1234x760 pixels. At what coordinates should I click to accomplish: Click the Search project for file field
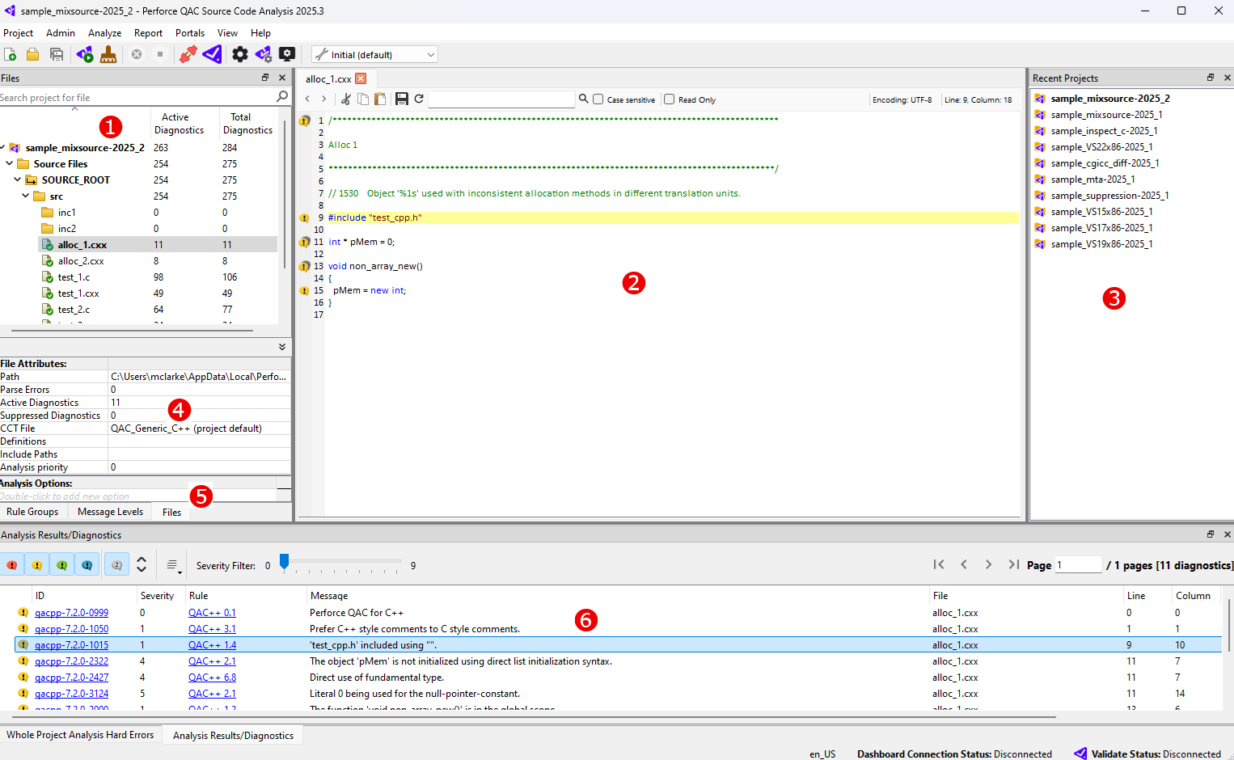click(137, 97)
